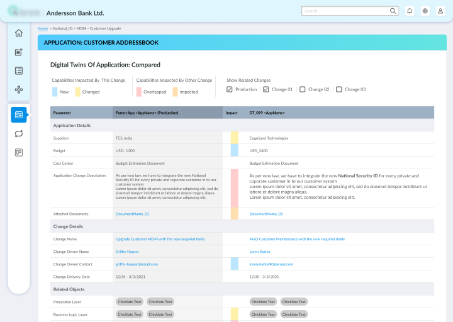This screenshot has width=453, height=322.
Task: Click the magnifier search icon
Action: (x=393, y=11)
